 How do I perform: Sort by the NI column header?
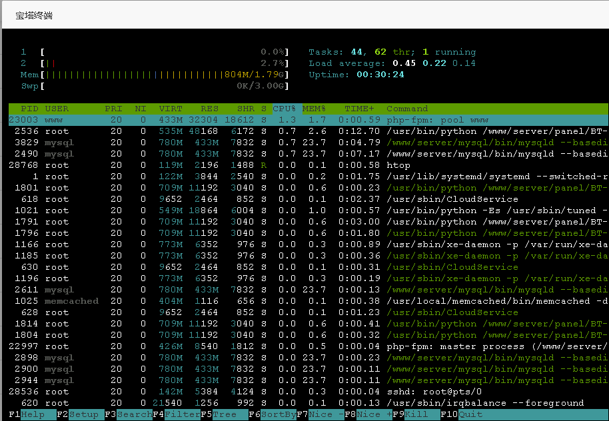coord(141,109)
